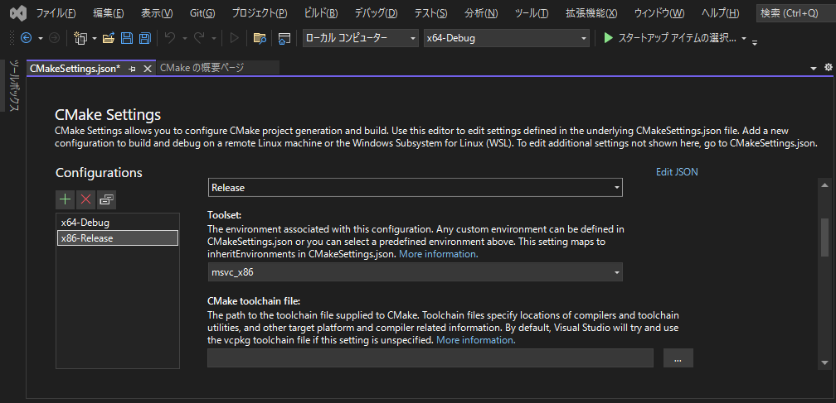This screenshot has width=836, height=403.
Task: Click the undo arrow icon
Action: coord(169,38)
